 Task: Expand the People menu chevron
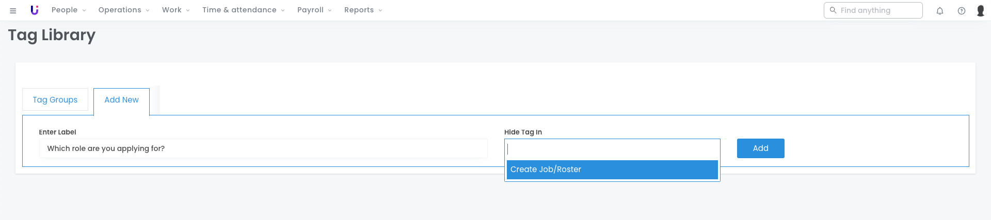click(84, 10)
